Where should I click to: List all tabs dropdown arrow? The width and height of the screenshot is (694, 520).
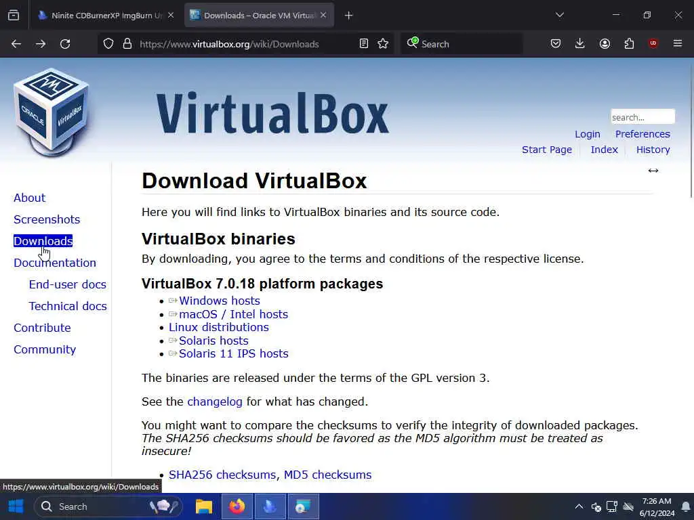(x=560, y=16)
